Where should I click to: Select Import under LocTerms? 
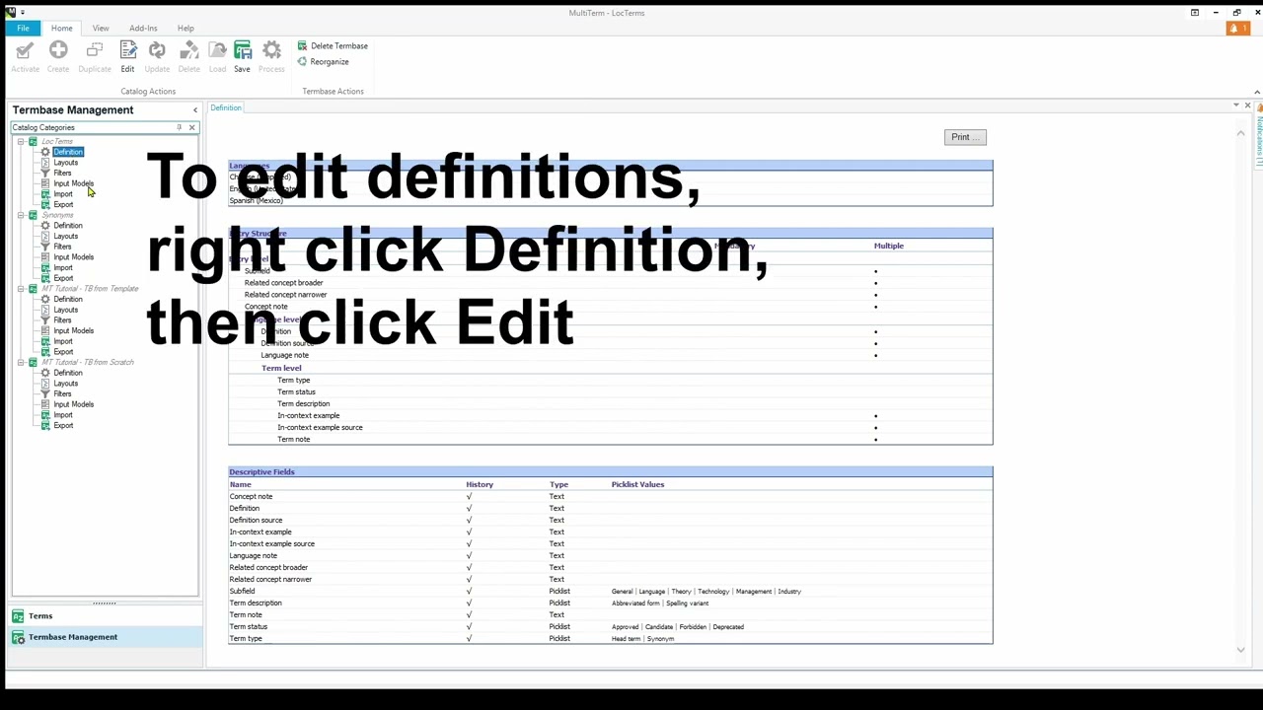(x=63, y=194)
